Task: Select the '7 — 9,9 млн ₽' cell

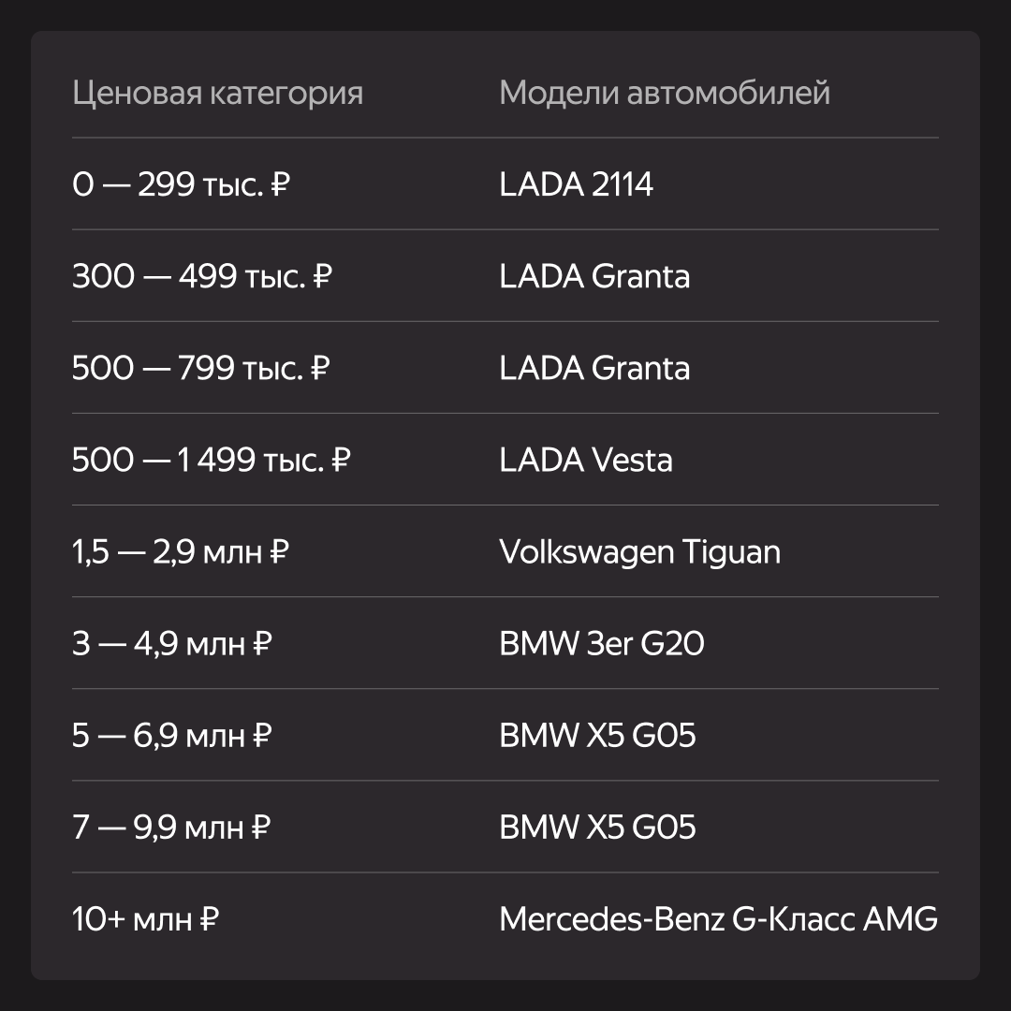Action: click(x=171, y=828)
